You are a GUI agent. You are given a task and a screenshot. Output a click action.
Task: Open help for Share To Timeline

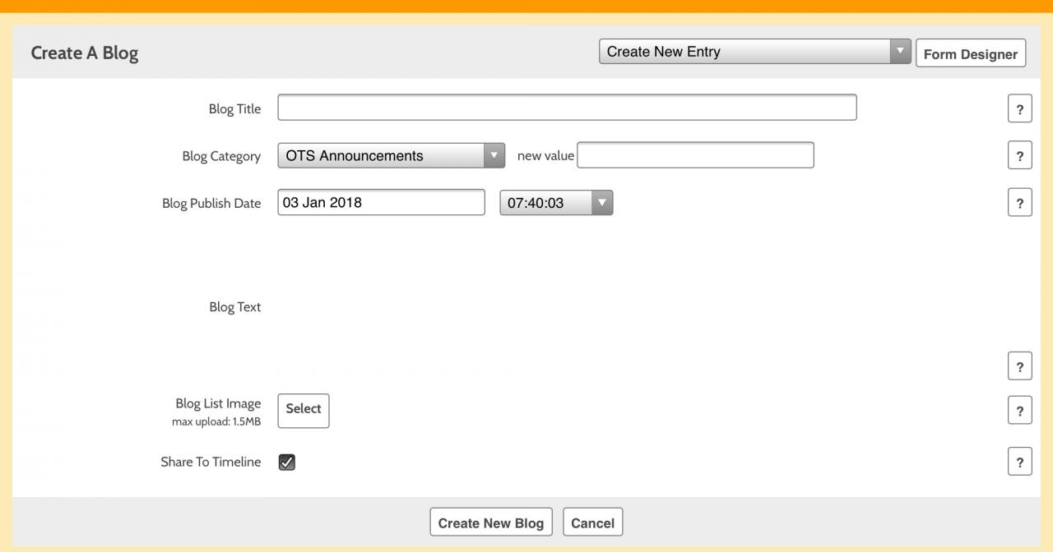click(1019, 462)
